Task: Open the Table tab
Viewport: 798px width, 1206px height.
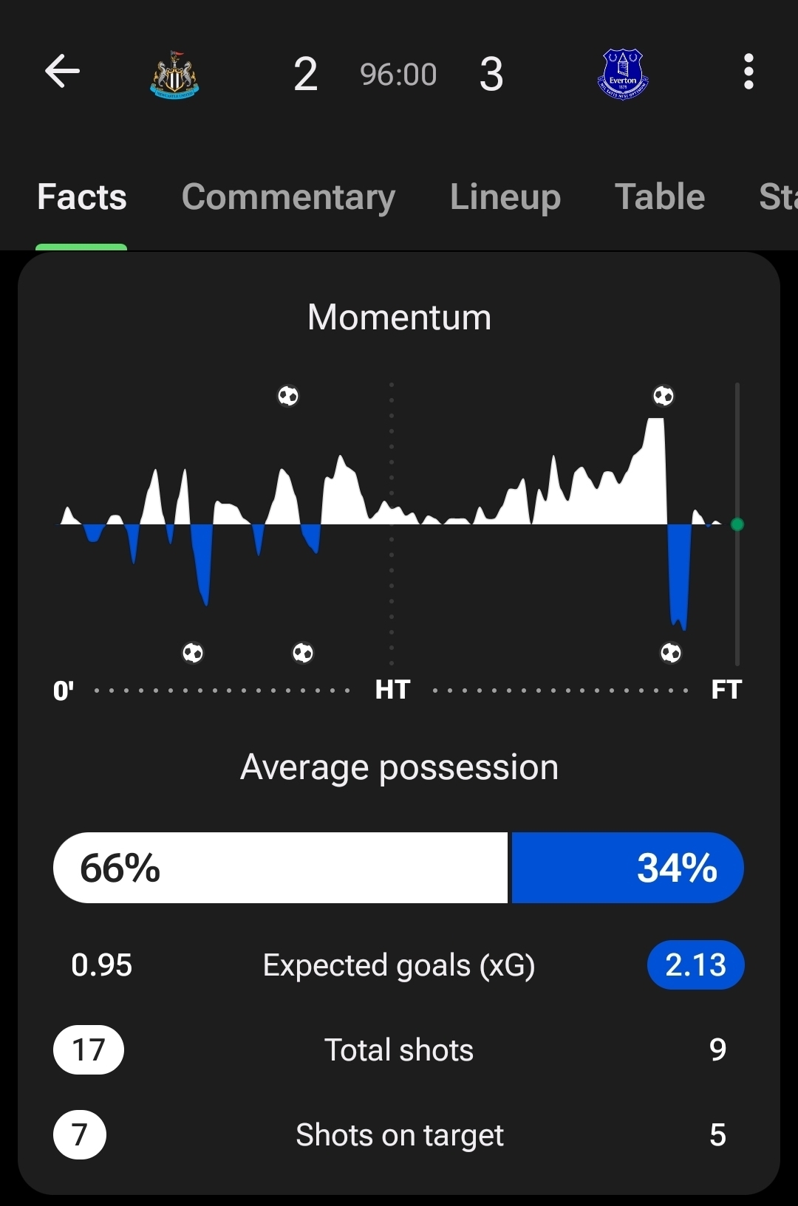Action: coord(660,197)
